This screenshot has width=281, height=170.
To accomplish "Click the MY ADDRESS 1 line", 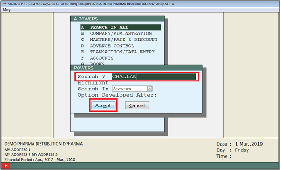I will click(x=17, y=150).
